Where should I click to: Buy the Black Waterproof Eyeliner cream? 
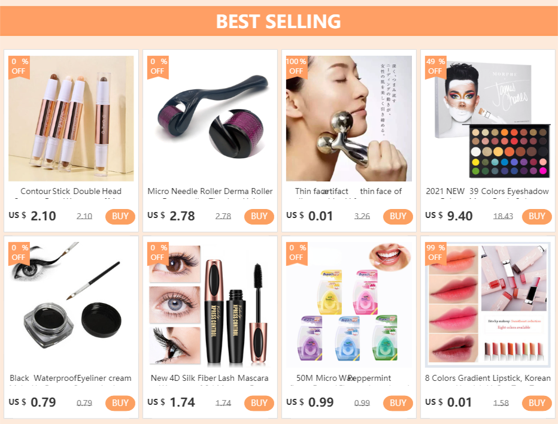pyautogui.click(x=120, y=403)
